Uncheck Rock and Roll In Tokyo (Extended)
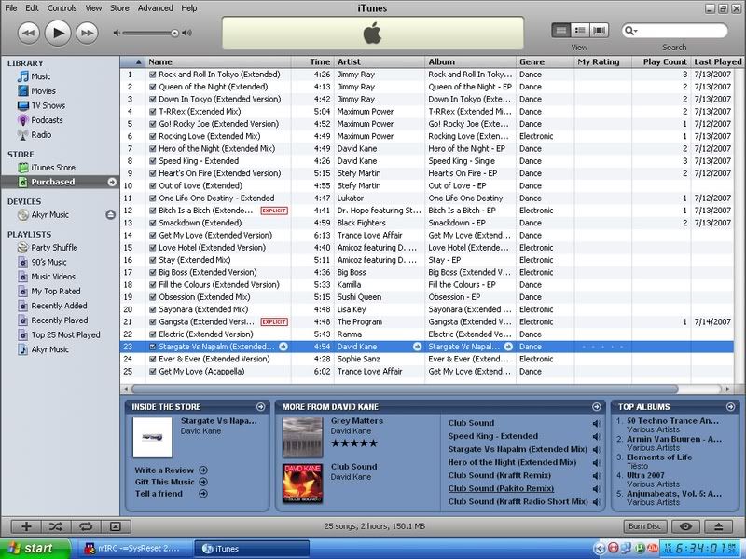This screenshot has width=746, height=559. [x=153, y=75]
